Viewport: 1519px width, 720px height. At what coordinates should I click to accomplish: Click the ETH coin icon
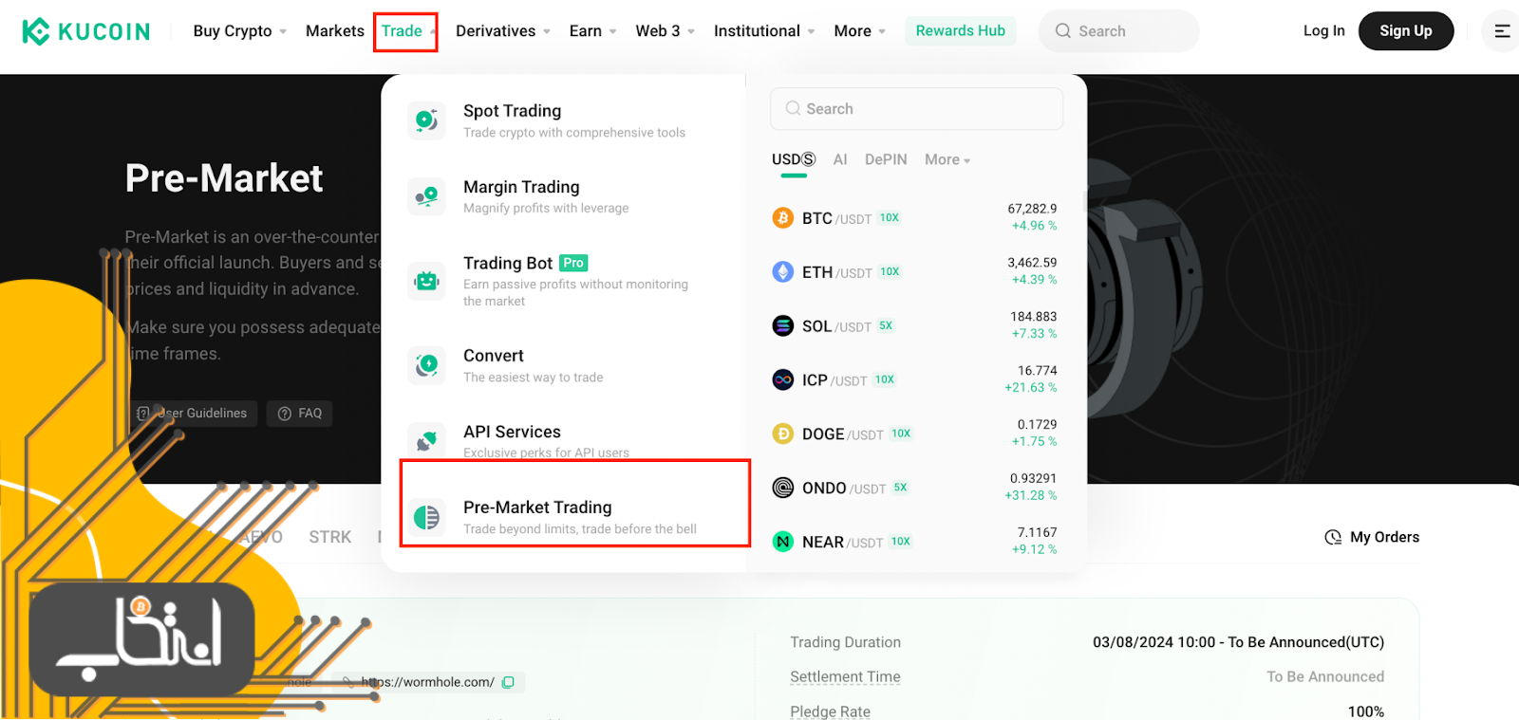click(783, 272)
